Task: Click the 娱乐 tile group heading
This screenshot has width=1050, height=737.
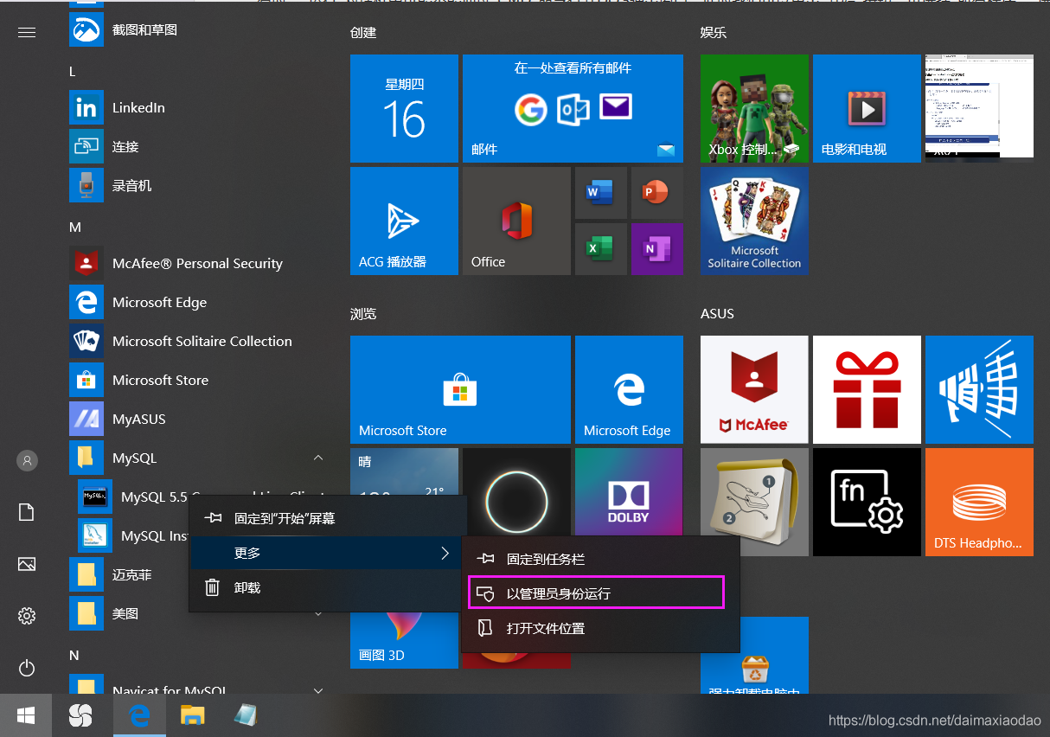Action: tap(714, 32)
